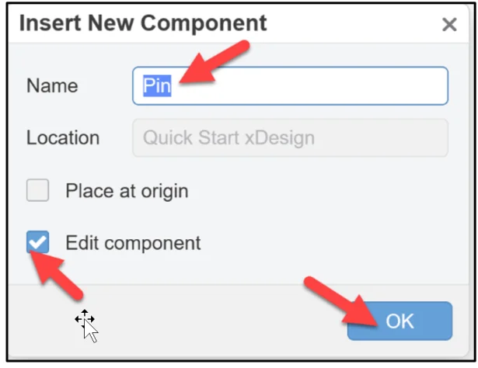Click the 'Edit component' label text
The height and width of the screenshot is (368, 478).
(x=133, y=243)
